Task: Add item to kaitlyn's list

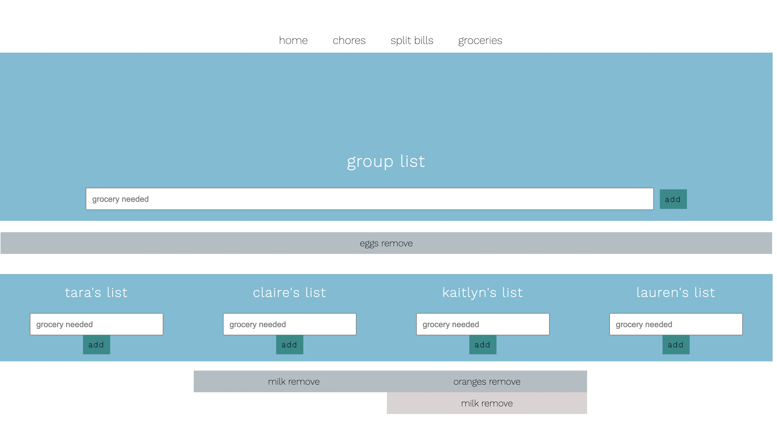Action: (483, 345)
